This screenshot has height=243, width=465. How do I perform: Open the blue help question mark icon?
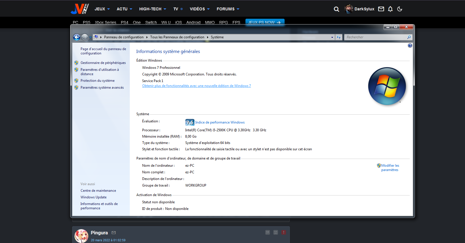410,45
